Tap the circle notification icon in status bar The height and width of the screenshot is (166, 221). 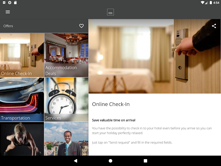coord(9,3)
